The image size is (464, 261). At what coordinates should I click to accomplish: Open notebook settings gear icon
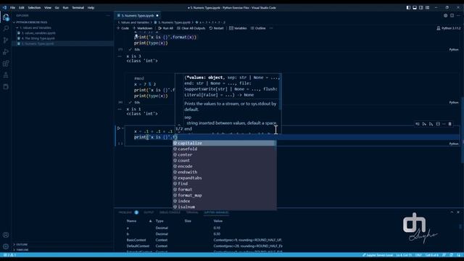[445, 15]
